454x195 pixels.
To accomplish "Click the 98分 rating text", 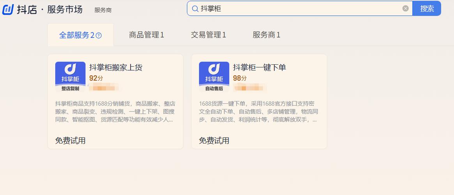I will point(240,78).
